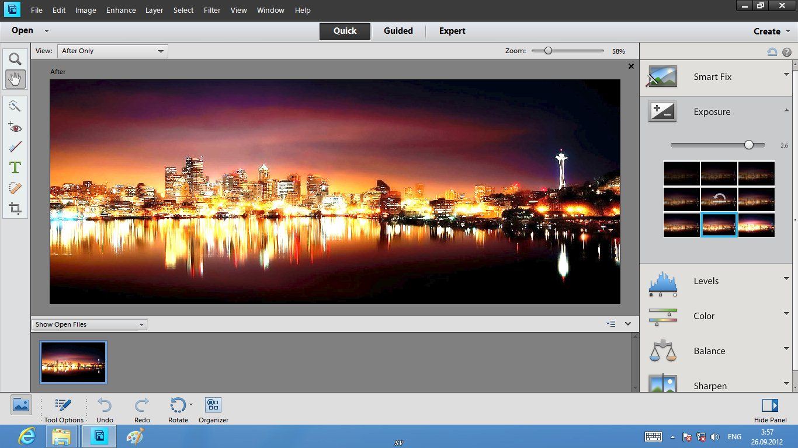Select the Hand tool

pyautogui.click(x=15, y=79)
